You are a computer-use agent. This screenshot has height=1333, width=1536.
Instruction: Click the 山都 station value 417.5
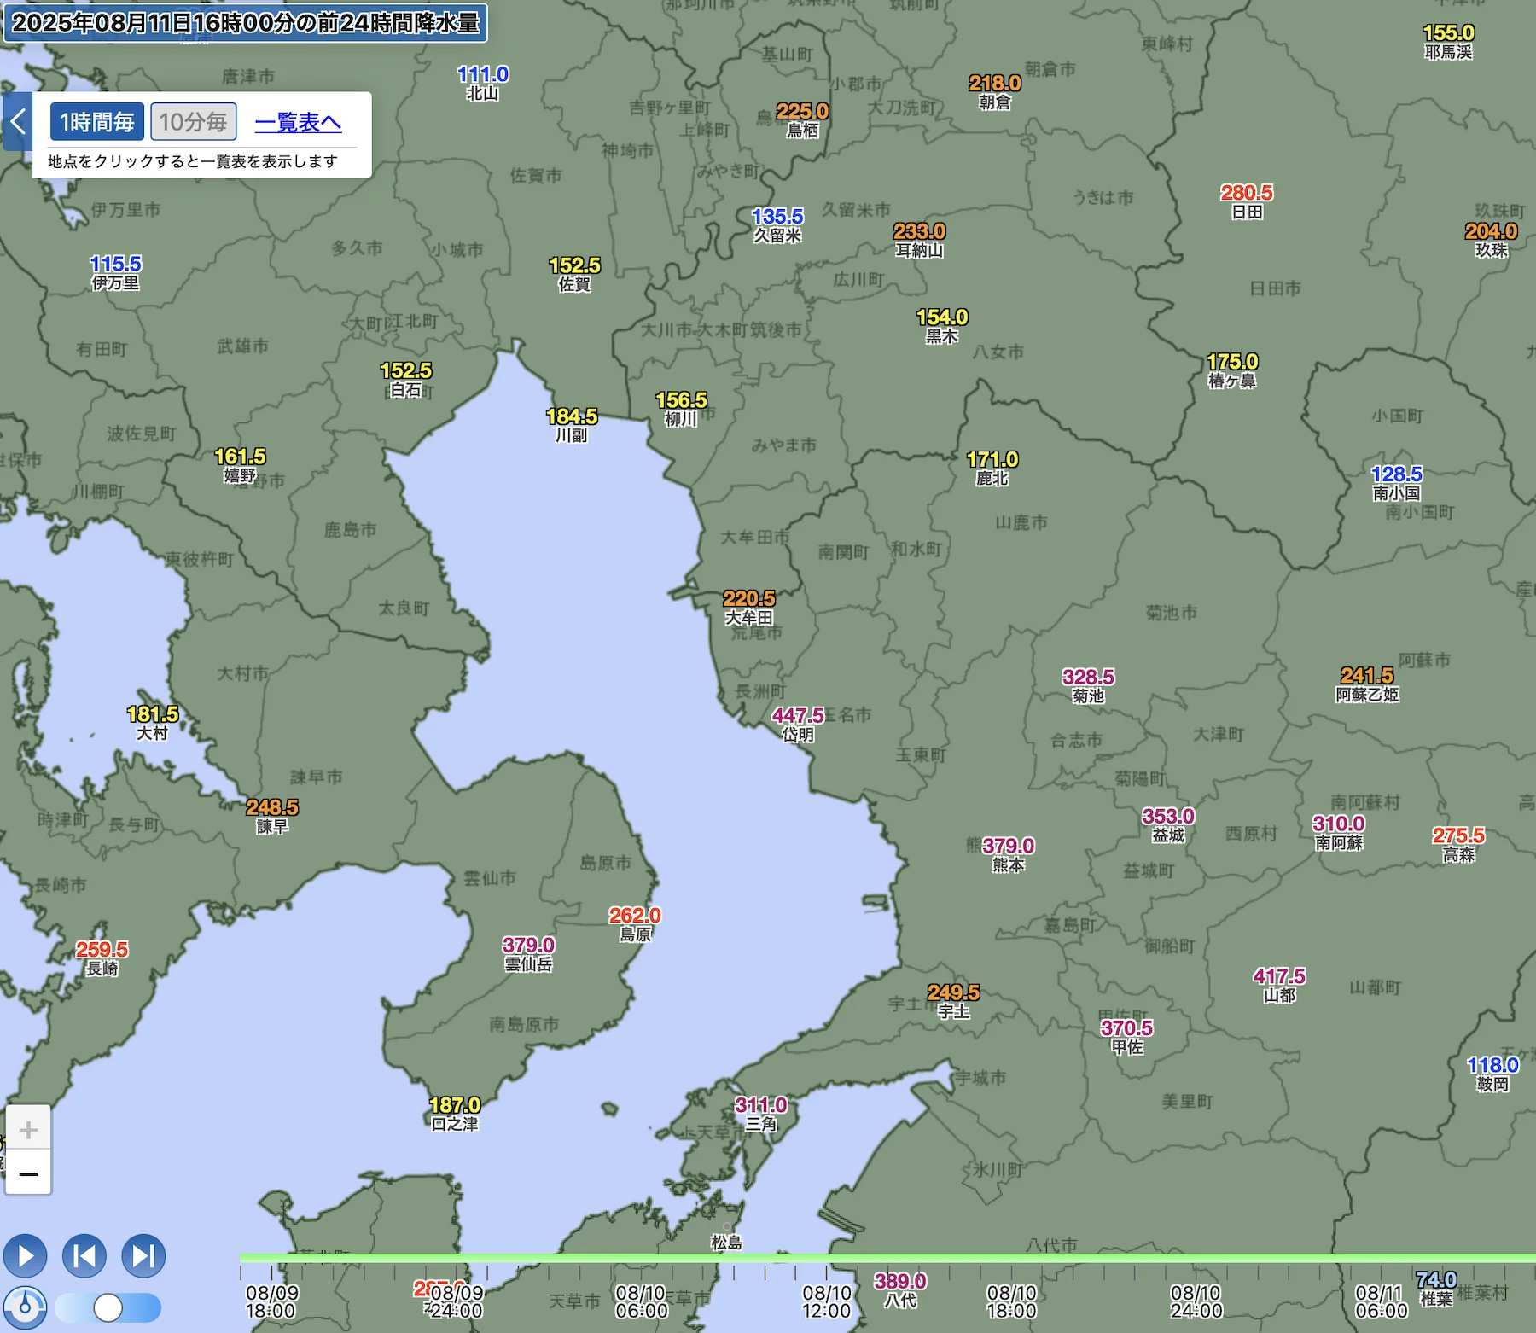[x=1279, y=976]
